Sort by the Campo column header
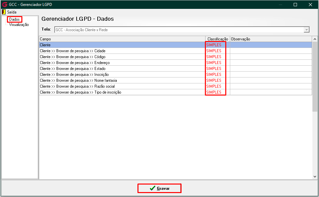Image resolution: width=319 pixels, height=197 pixels. tap(122, 39)
